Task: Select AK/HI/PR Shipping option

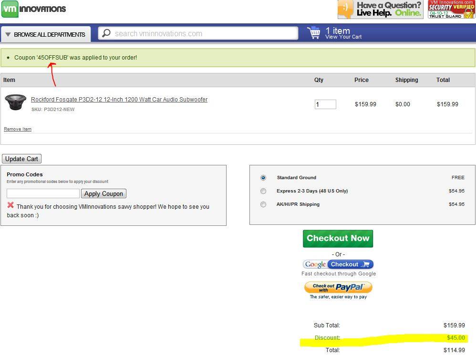Action: 263,204
